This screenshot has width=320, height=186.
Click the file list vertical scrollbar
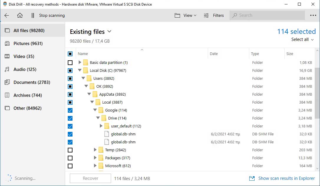(x=317, y=93)
